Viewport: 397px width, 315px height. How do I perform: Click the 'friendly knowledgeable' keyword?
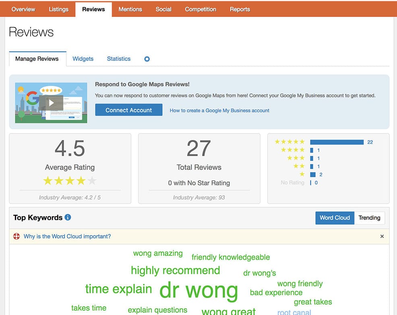pyautogui.click(x=231, y=257)
